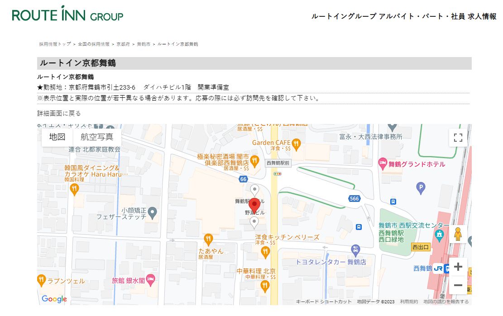
Task: Click route 66 road shield
Action: (x=244, y=179)
